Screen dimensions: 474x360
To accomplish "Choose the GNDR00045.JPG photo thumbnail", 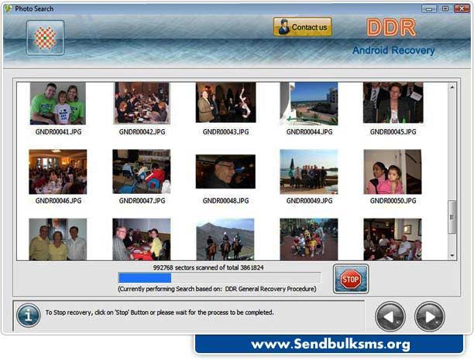I will point(393,103).
